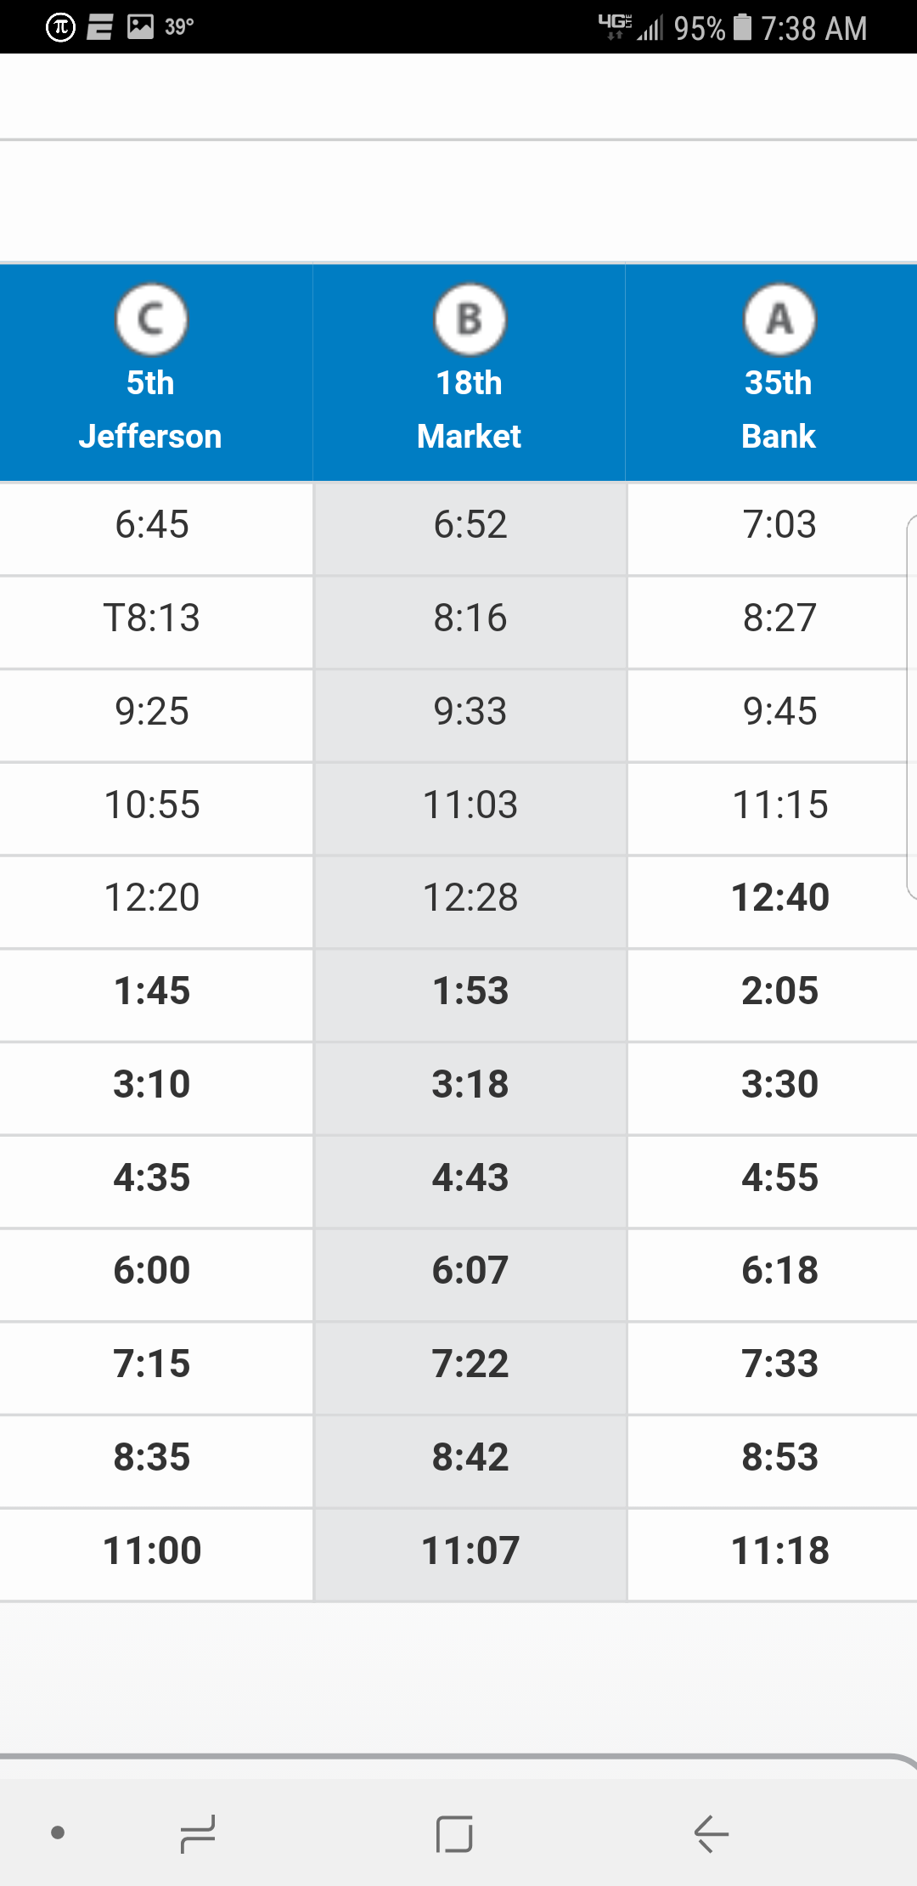Tap the circled A stop icon
This screenshot has height=1886, width=917.
pos(779,319)
